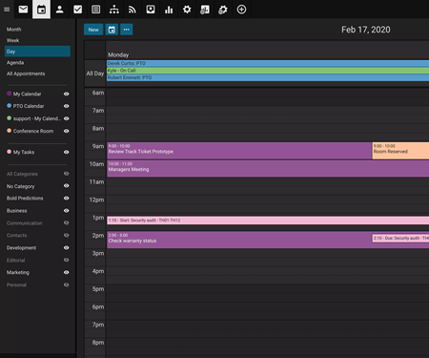Image resolution: width=429 pixels, height=358 pixels.
Task: Click the plus circle icon
Action: [241, 10]
